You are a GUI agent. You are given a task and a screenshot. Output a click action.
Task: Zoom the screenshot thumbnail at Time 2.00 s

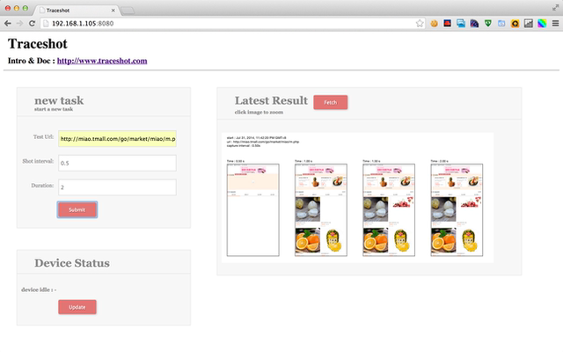click(457, 210)
